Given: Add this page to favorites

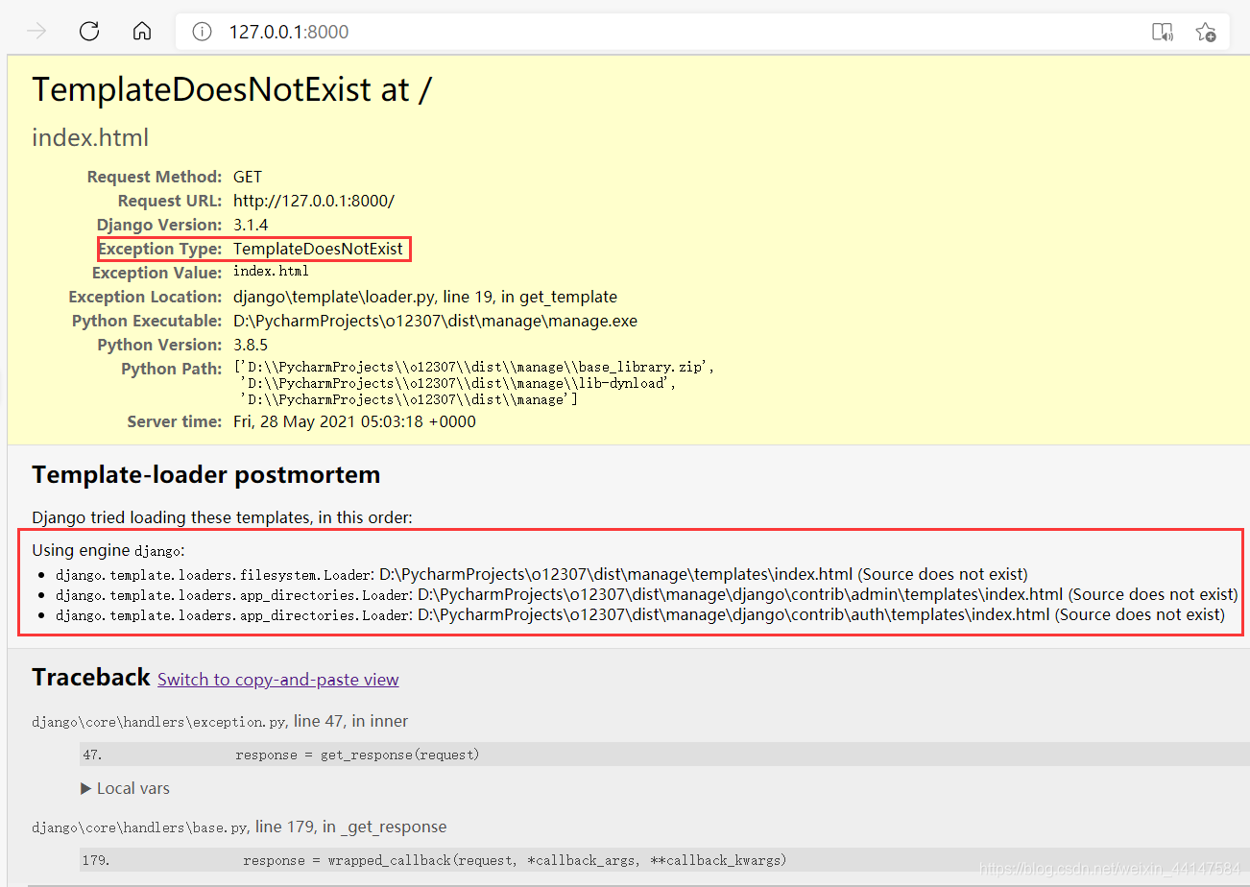Looking at the screenshot, I should [1206, 32].
